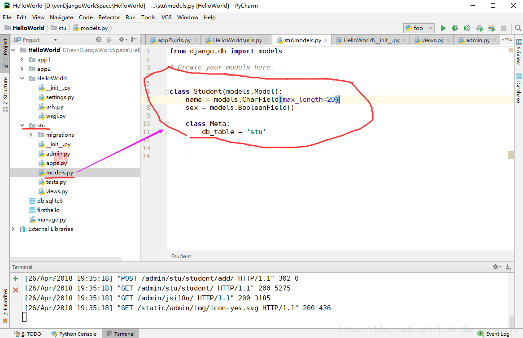The image size is (523, 338).
Task: Open settings.py in project tree
Action: pyautogui.click(x=60, y=97)
